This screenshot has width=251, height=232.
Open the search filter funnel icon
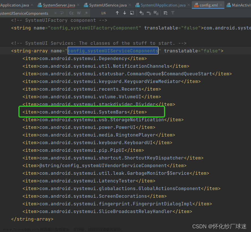173,13
